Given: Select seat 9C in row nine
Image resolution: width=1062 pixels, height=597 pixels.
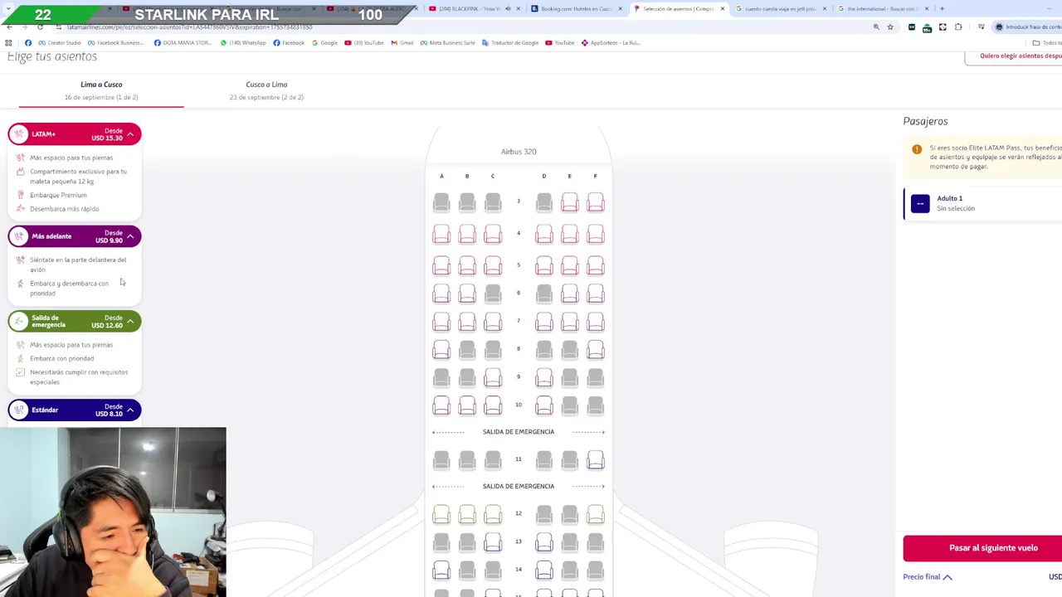Looking at the screenshot, I should [493, 378].
